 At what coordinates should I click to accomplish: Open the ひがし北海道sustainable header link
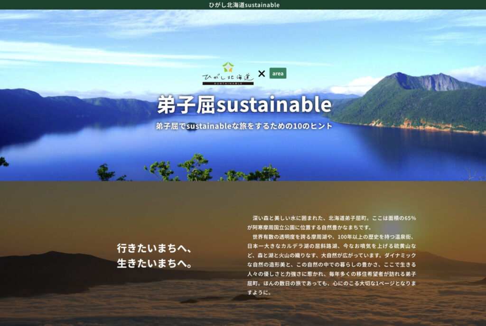coord(244,5)
